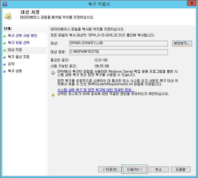Screen dimensions: 198x178
Task: Click the 데이터베이스 파일을 복사할 위치 instruction text
Action: 87,29
